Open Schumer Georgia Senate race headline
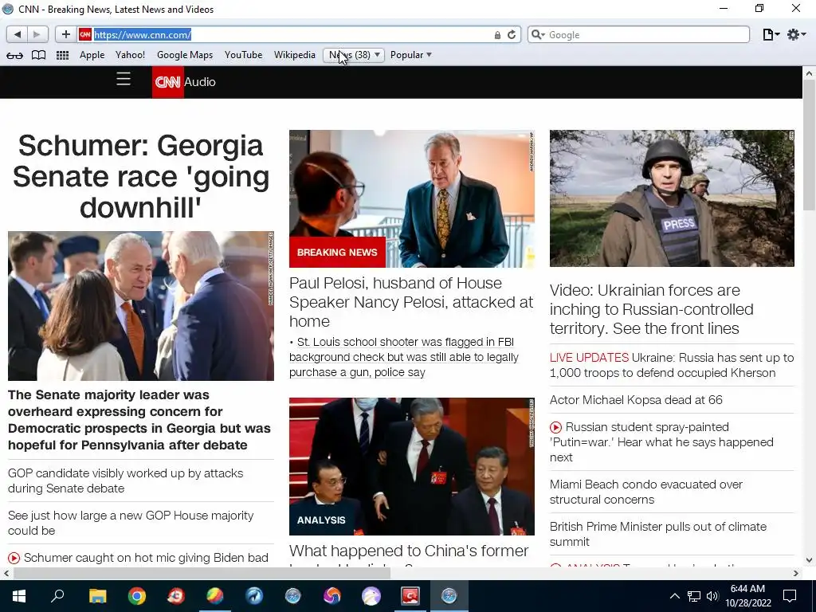The image size is (816, 612). pos(140,176)
